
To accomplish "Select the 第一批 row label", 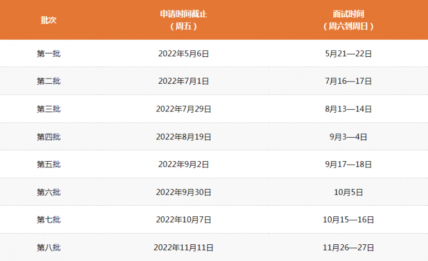I will [x=48, y=54].
